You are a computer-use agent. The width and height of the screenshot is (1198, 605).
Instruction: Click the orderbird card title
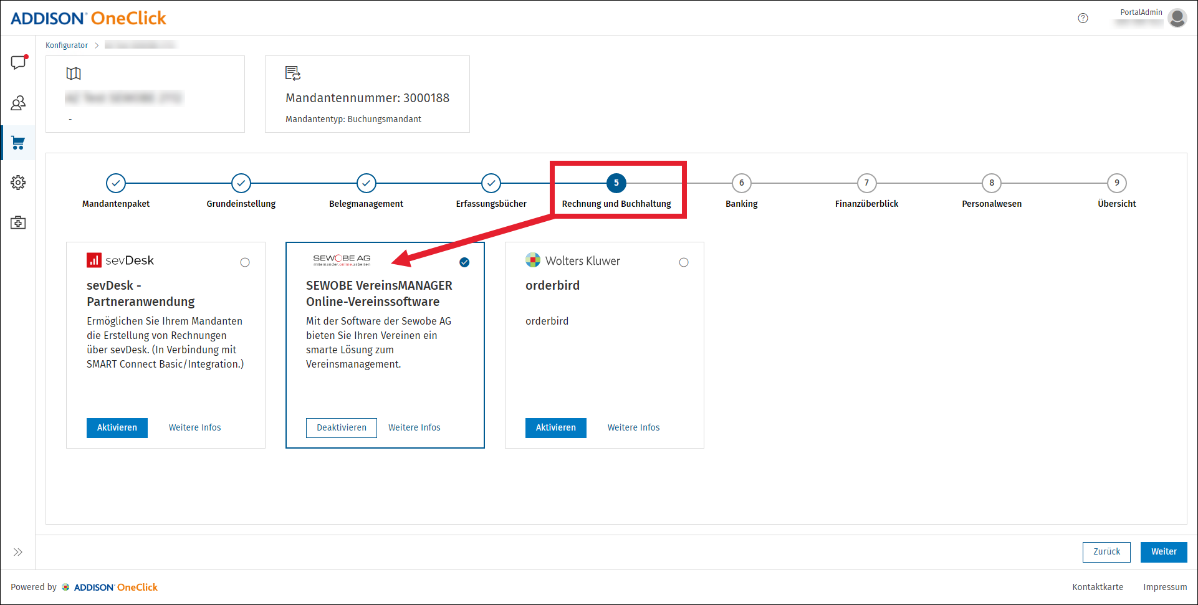[x=552, y=285]
